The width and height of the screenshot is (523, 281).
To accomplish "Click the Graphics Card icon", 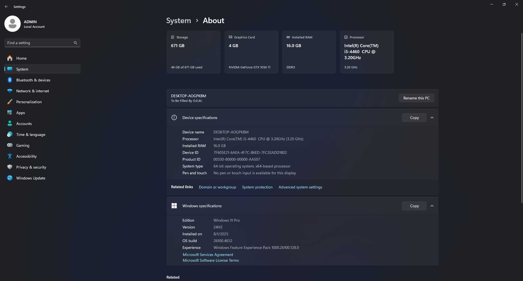I will [x=230, y=37].
